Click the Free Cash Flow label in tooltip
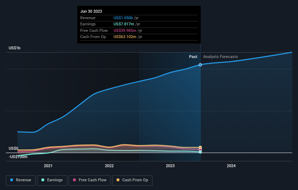This screenshot has width=298, height=190. pyautogui.click(x=94, y=30)
